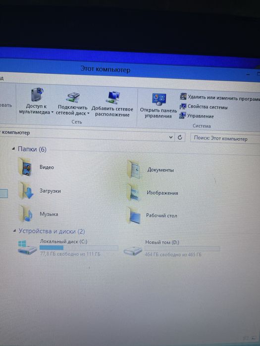Image resolution: width=260 pixels, height=346 pixels.
Task: Select the Видео folder icon
Action: 25,167
